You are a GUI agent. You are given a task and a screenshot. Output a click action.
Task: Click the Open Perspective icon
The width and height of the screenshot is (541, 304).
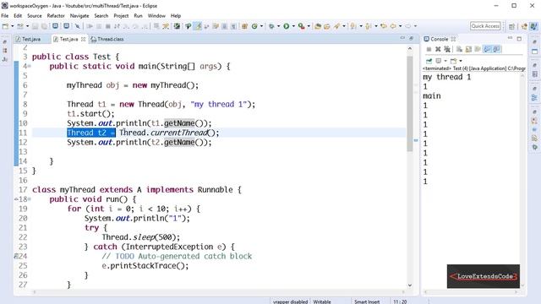pyautogui.click(x=511, y=26)
